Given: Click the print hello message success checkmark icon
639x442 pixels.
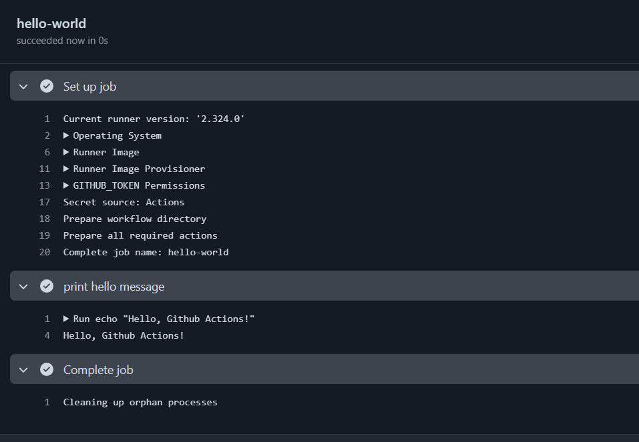Looking at the screenshot, I should tap(47, 286).
